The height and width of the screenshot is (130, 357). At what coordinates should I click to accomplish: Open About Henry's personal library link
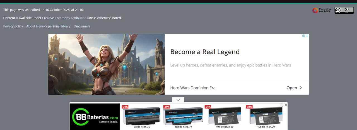[48, 26]
